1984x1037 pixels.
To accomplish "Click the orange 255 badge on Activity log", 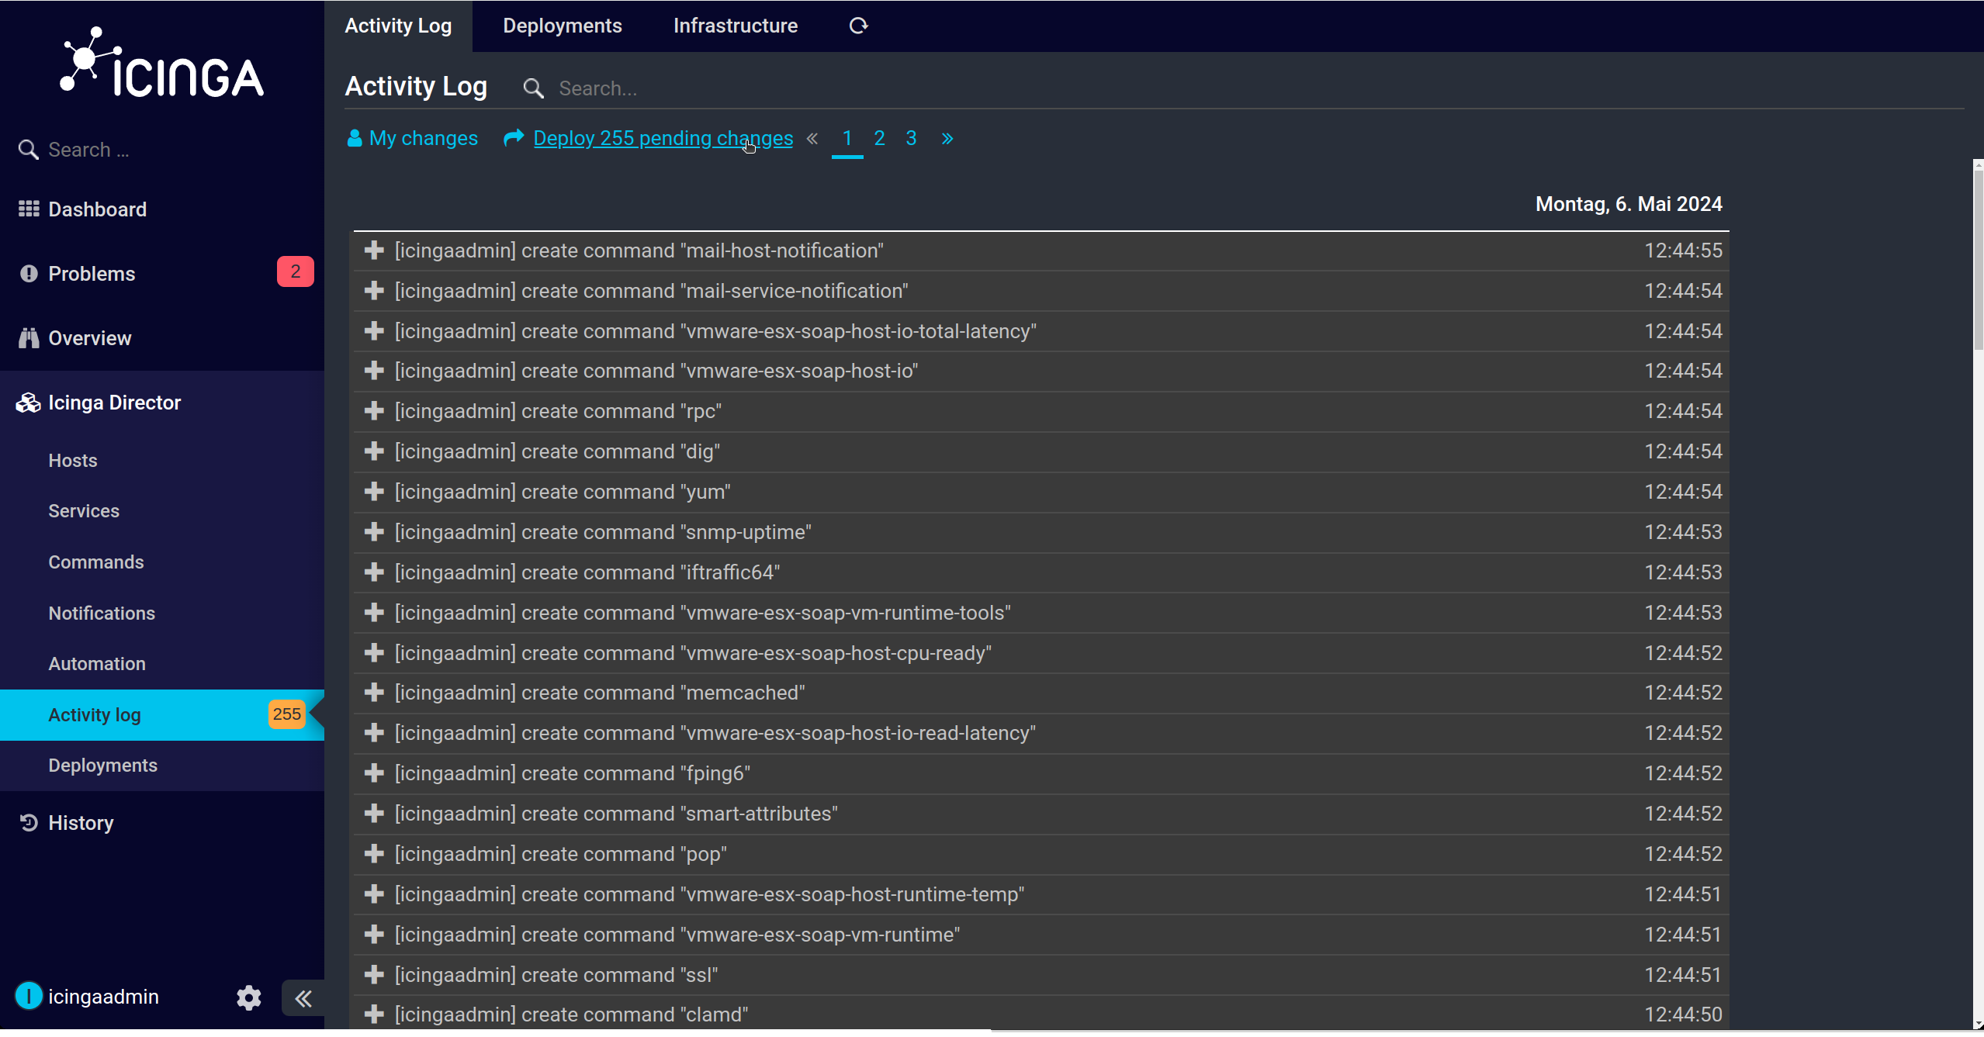I will point(287,714).
